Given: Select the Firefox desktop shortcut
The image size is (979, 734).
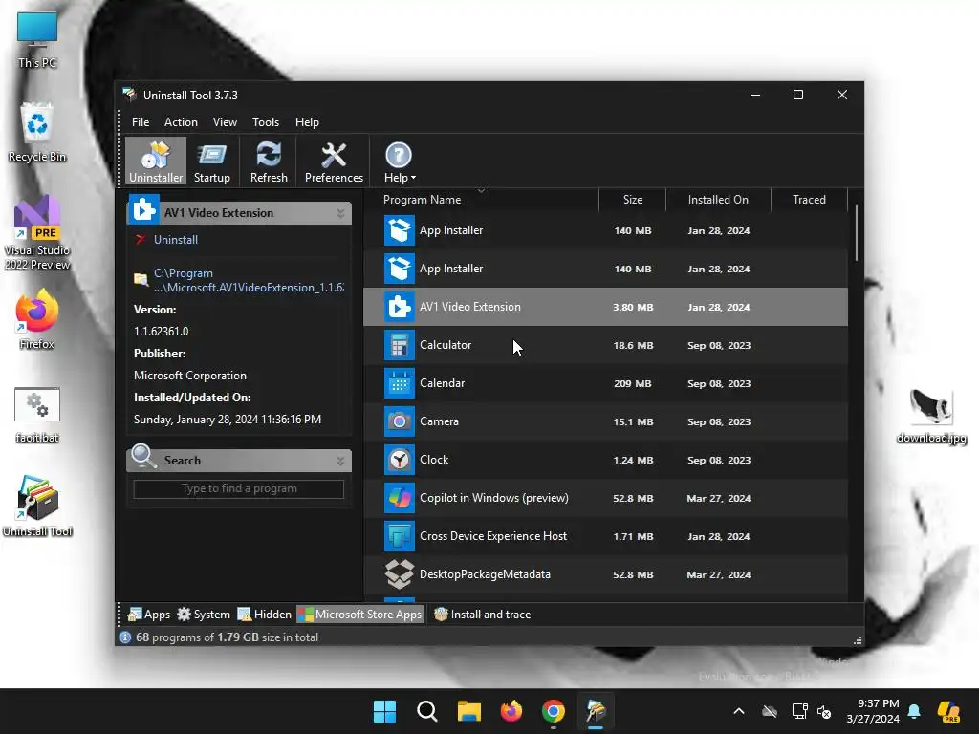Looking at the screenshot, I should [37, 319].
